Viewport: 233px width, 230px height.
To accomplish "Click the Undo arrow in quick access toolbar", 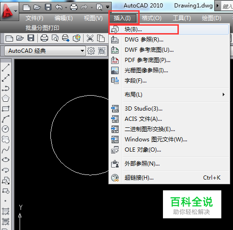I will pyautogui.click(x=59, y=7).
